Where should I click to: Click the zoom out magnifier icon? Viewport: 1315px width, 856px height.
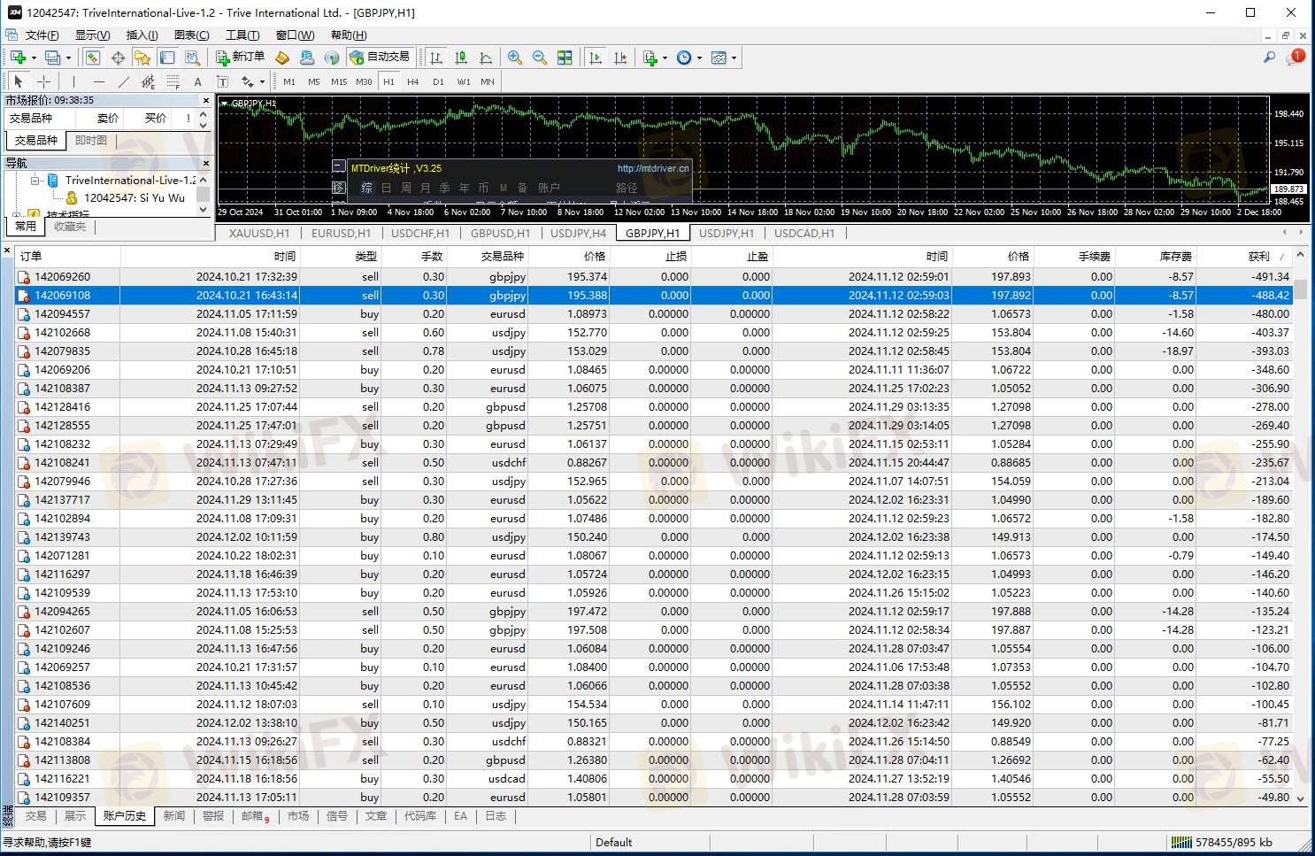point(540,58)
